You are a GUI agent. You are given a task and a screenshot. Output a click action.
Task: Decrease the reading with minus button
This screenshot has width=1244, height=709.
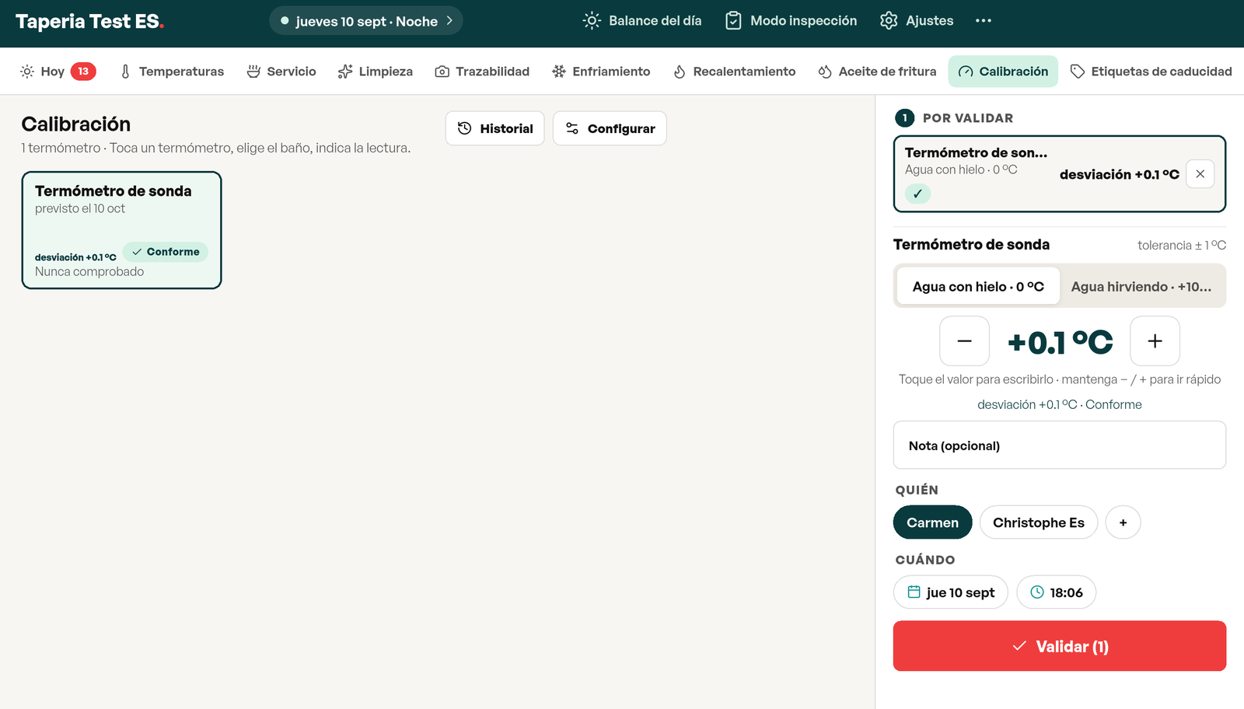click(964, 341)
